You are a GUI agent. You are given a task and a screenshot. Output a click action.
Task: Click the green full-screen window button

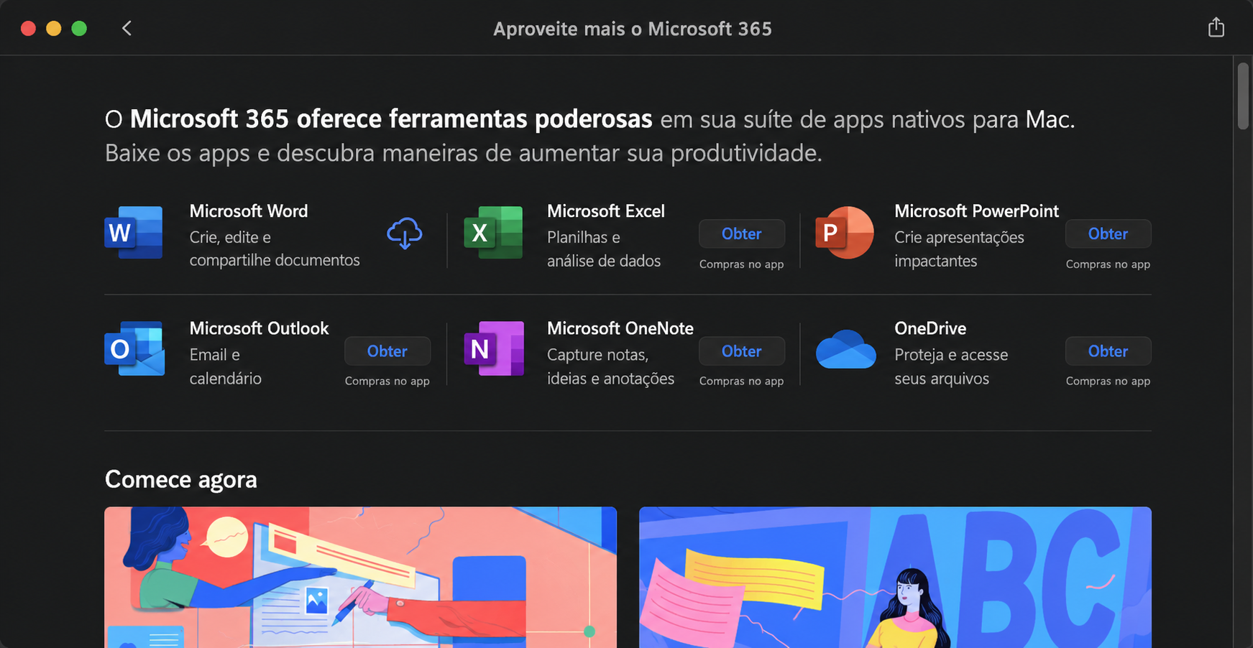79,28
